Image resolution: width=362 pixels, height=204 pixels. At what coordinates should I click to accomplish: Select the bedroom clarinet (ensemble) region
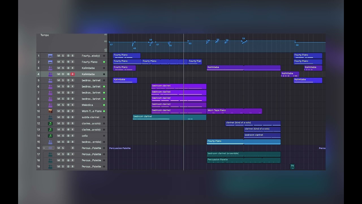(244, 154)
